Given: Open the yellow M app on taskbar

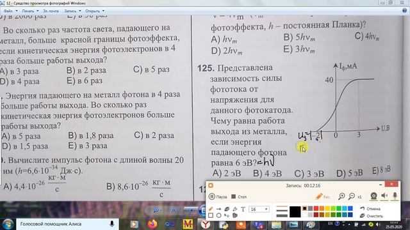Looking at the screenshot, I should (188, 224).
